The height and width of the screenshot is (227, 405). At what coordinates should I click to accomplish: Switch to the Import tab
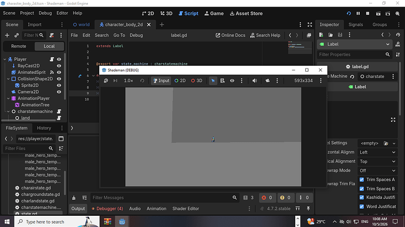35,25
